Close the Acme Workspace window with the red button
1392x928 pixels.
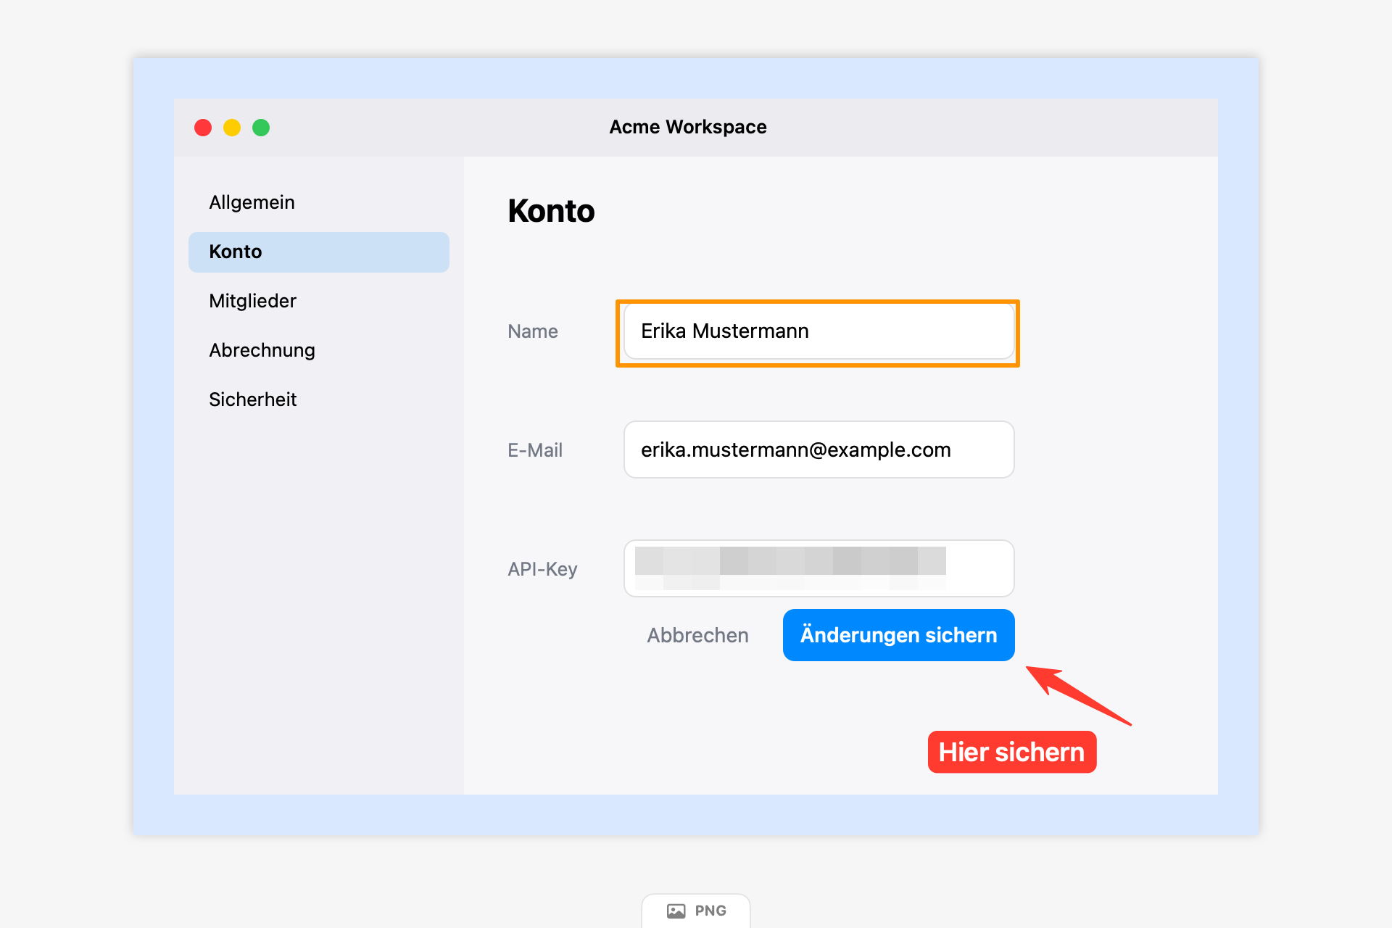pyautogui.click(x=203, y=128)
